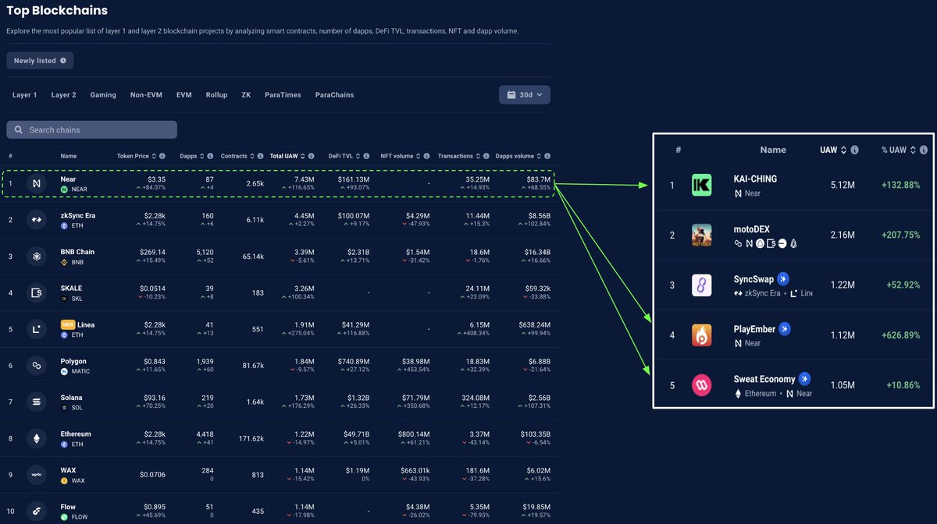The width and height of the screenshot is (937, 524).
Task: Open the zkSync Era chain name link
Action: pos(78,215)
